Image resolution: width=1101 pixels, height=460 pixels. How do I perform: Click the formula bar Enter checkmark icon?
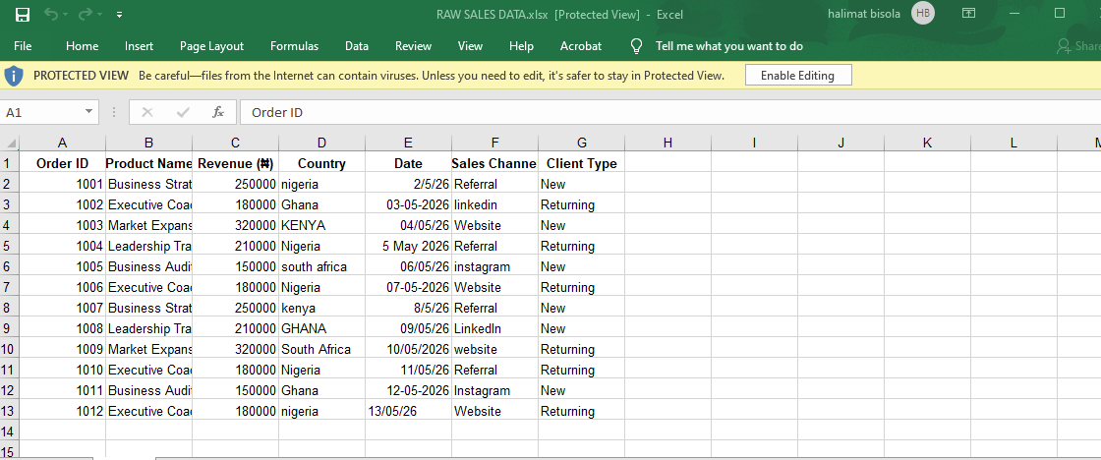click(x=183, y=112)
